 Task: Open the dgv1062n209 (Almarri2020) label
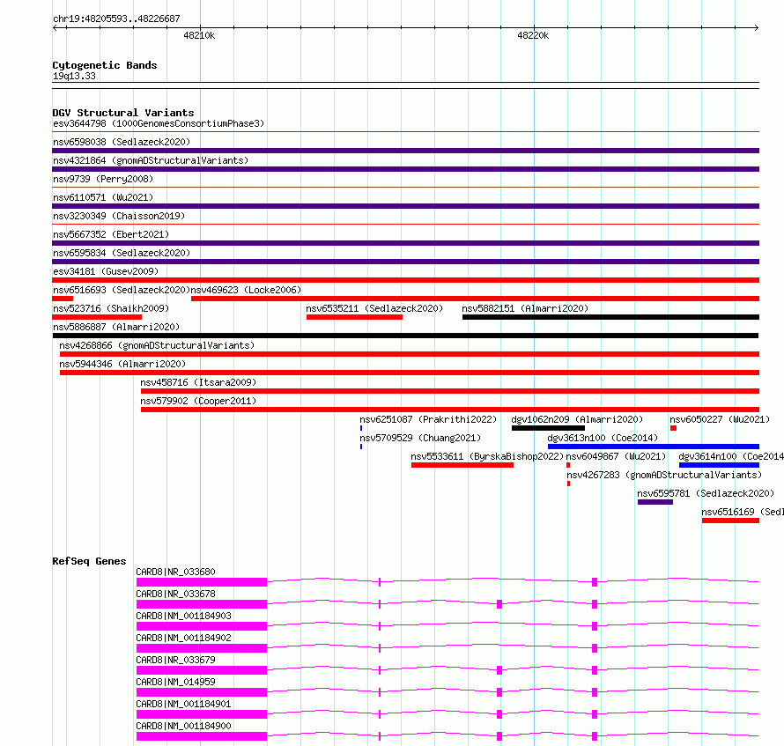(577, 419)
